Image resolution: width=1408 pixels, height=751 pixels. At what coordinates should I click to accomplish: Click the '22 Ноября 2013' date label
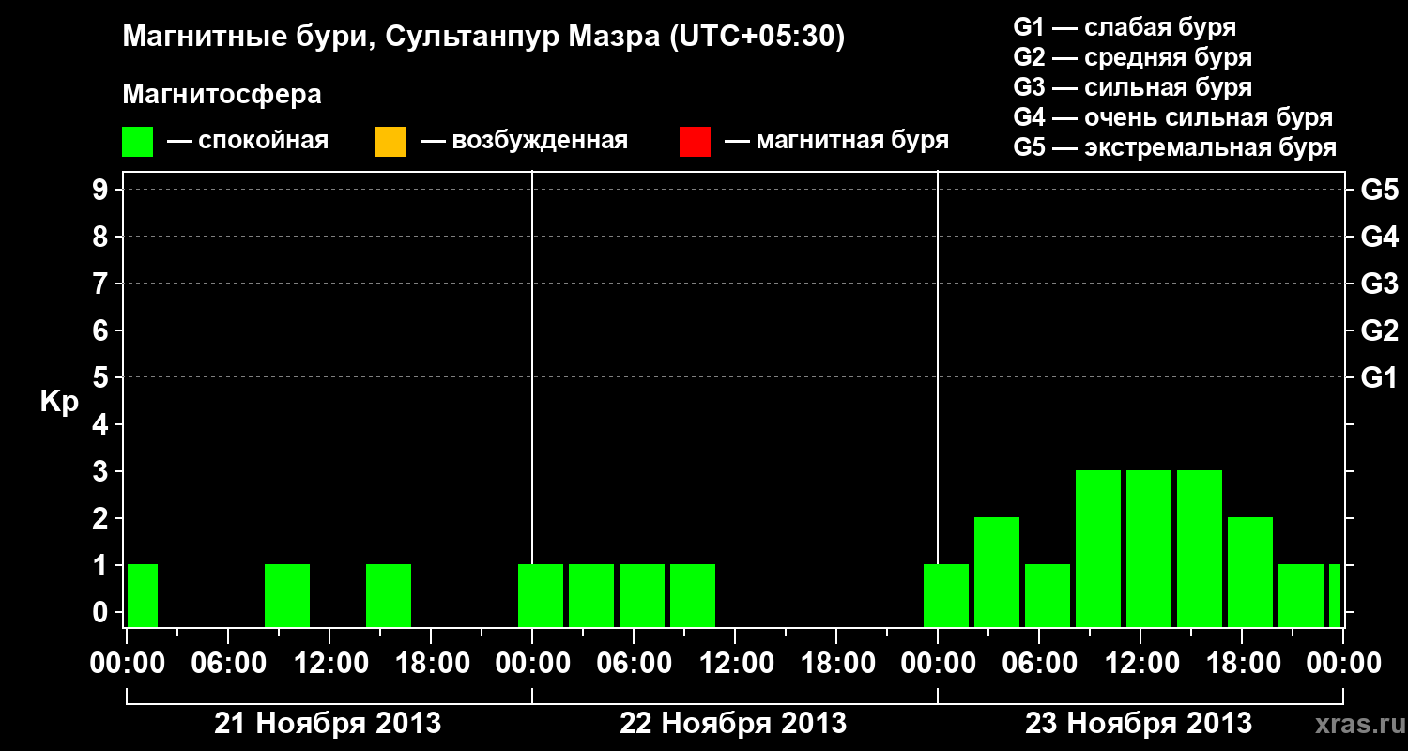tap(733, 724)
